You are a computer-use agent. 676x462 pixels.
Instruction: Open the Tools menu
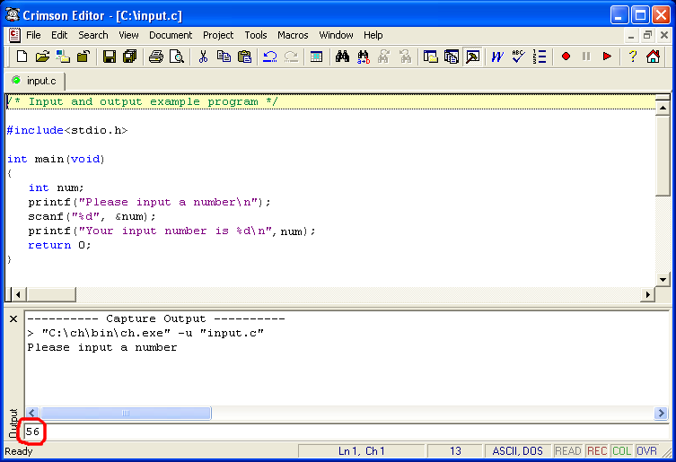click(x=256, y=35)
